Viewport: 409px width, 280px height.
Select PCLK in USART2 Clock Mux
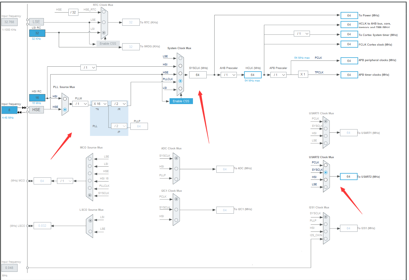tap(326, 165)
